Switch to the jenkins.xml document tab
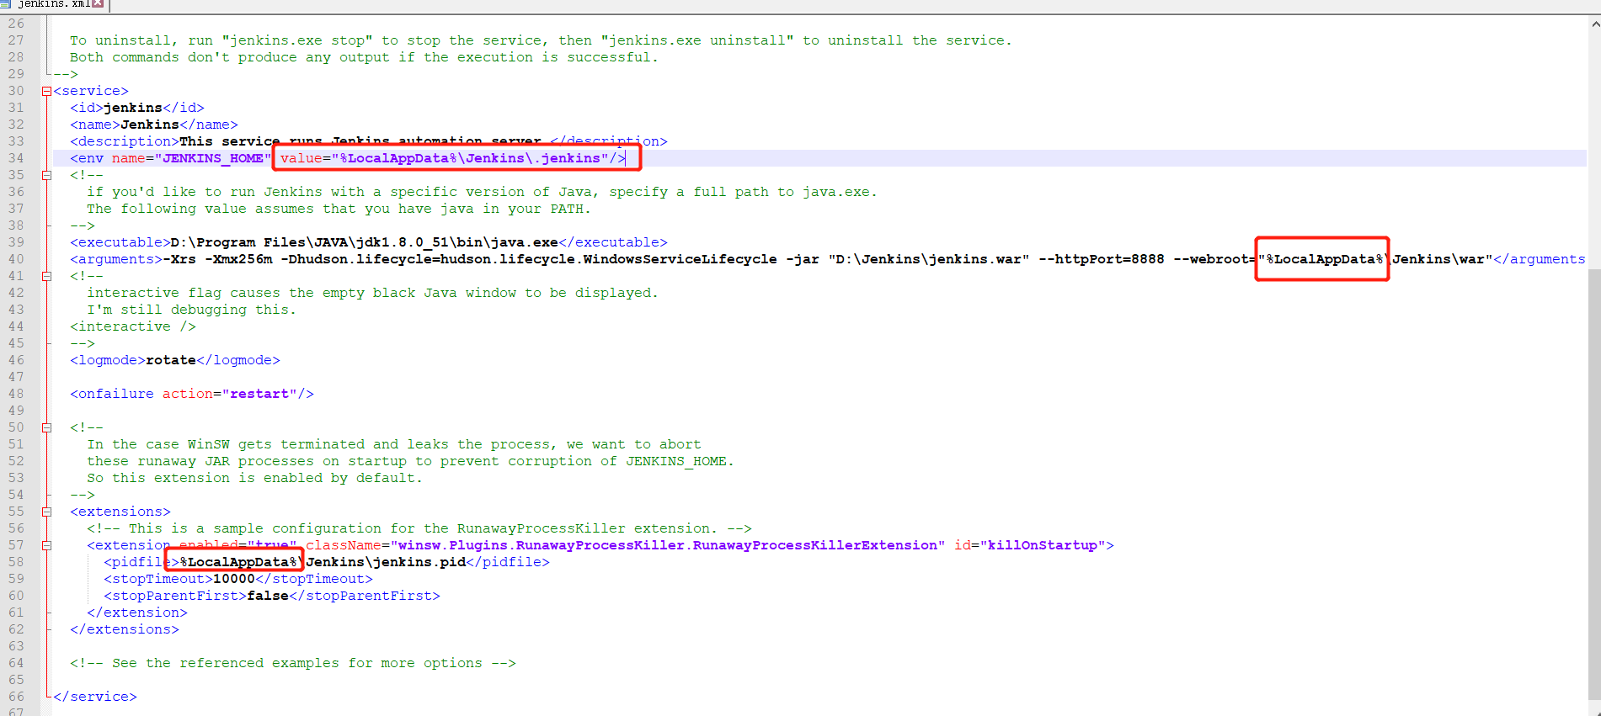 click(52, 4)
